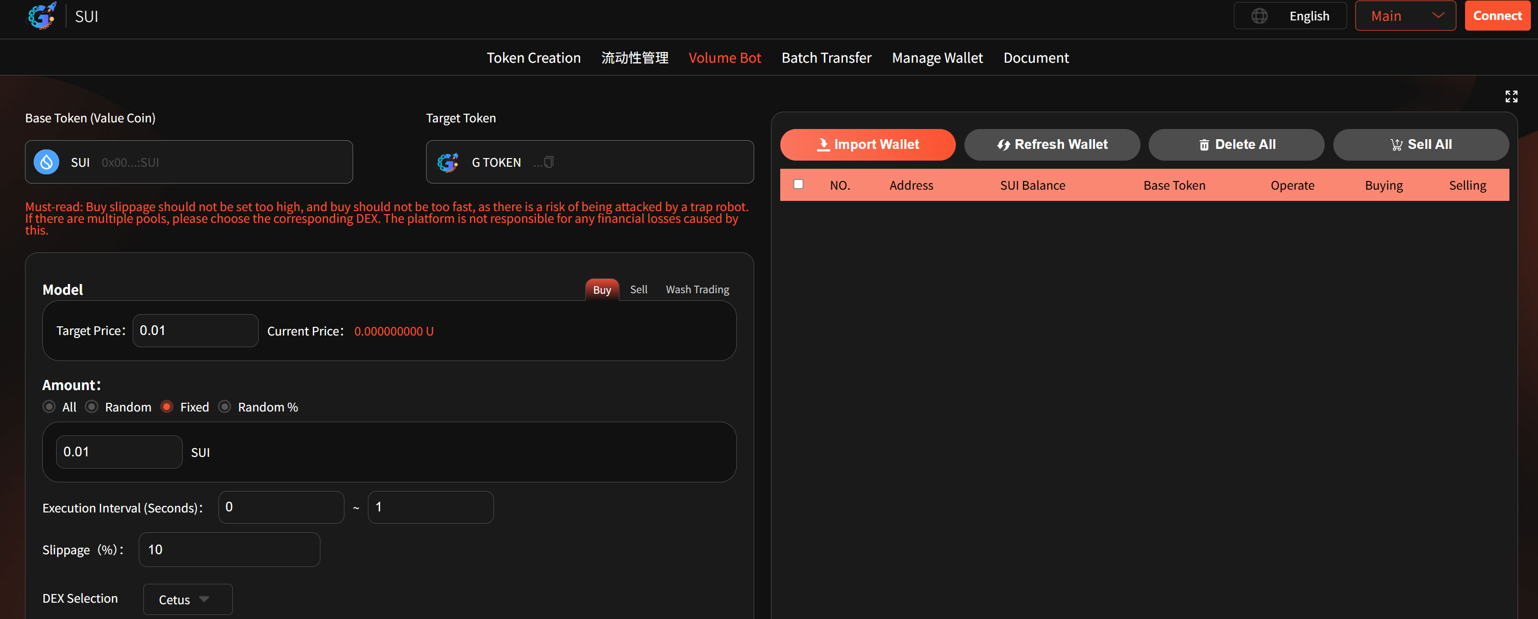Click the SUI droplet token icon
This screenshot has width=1538, height=619.
(x=46, y=162)
